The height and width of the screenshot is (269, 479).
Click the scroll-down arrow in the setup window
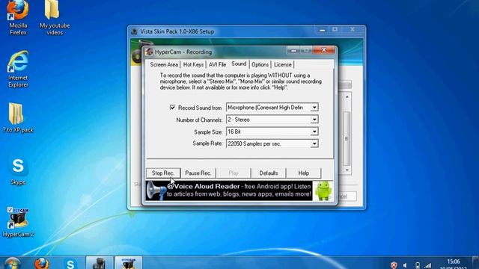click(x=347, y=170)
